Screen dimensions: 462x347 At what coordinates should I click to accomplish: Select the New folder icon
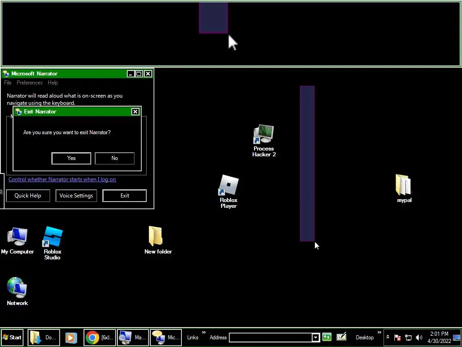(158, 240)
